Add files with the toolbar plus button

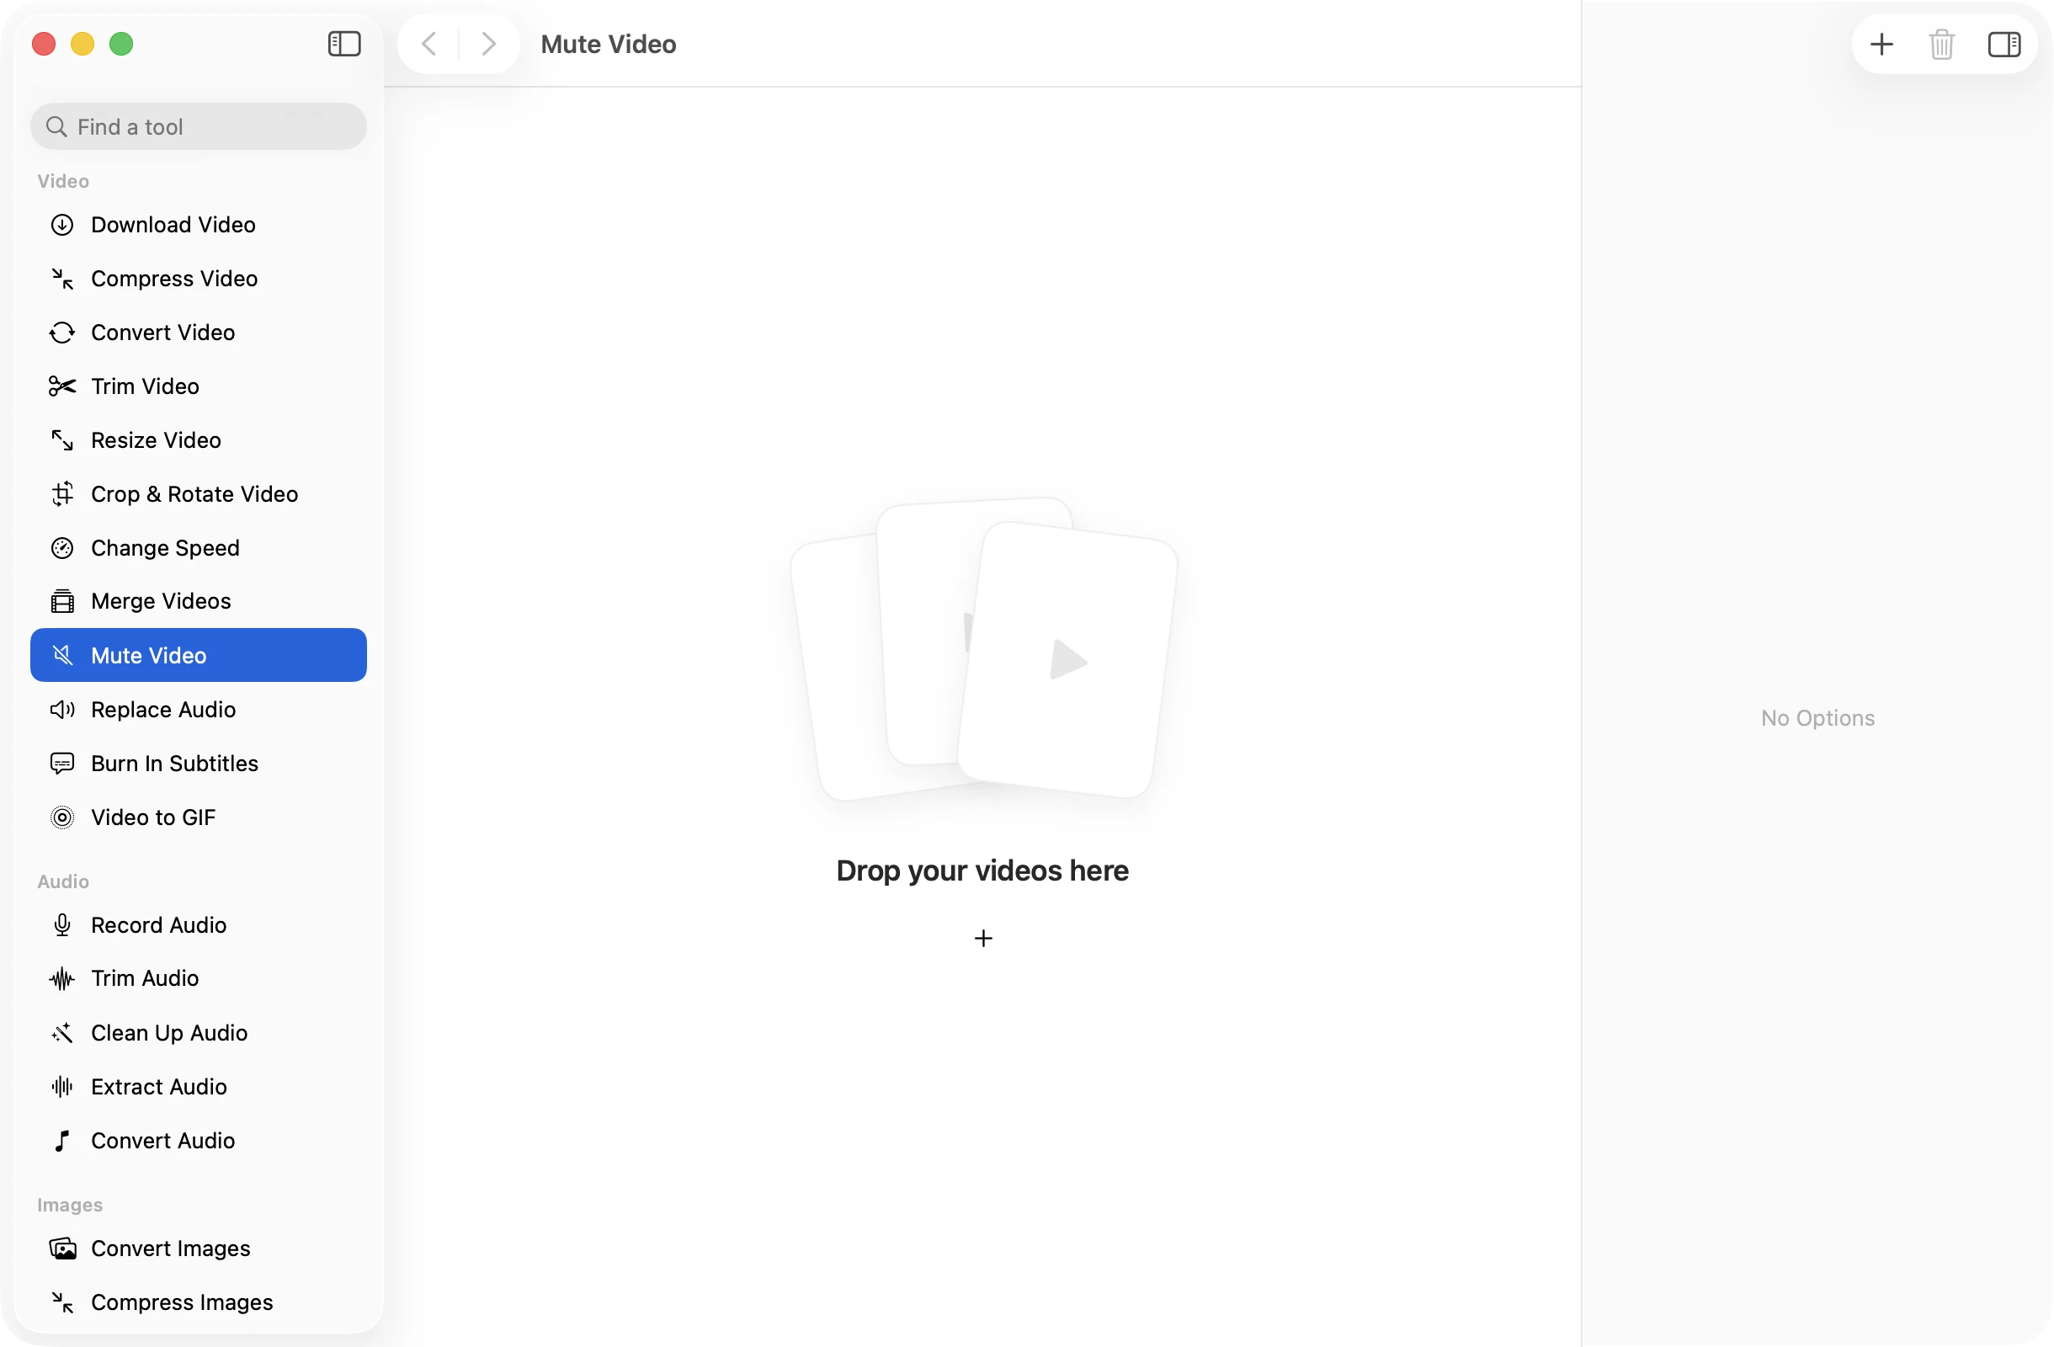(1881, 44)
